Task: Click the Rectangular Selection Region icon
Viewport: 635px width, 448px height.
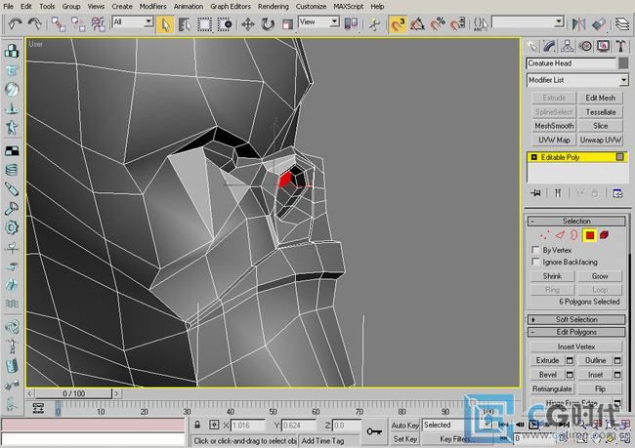Action: tap(204, 24)
